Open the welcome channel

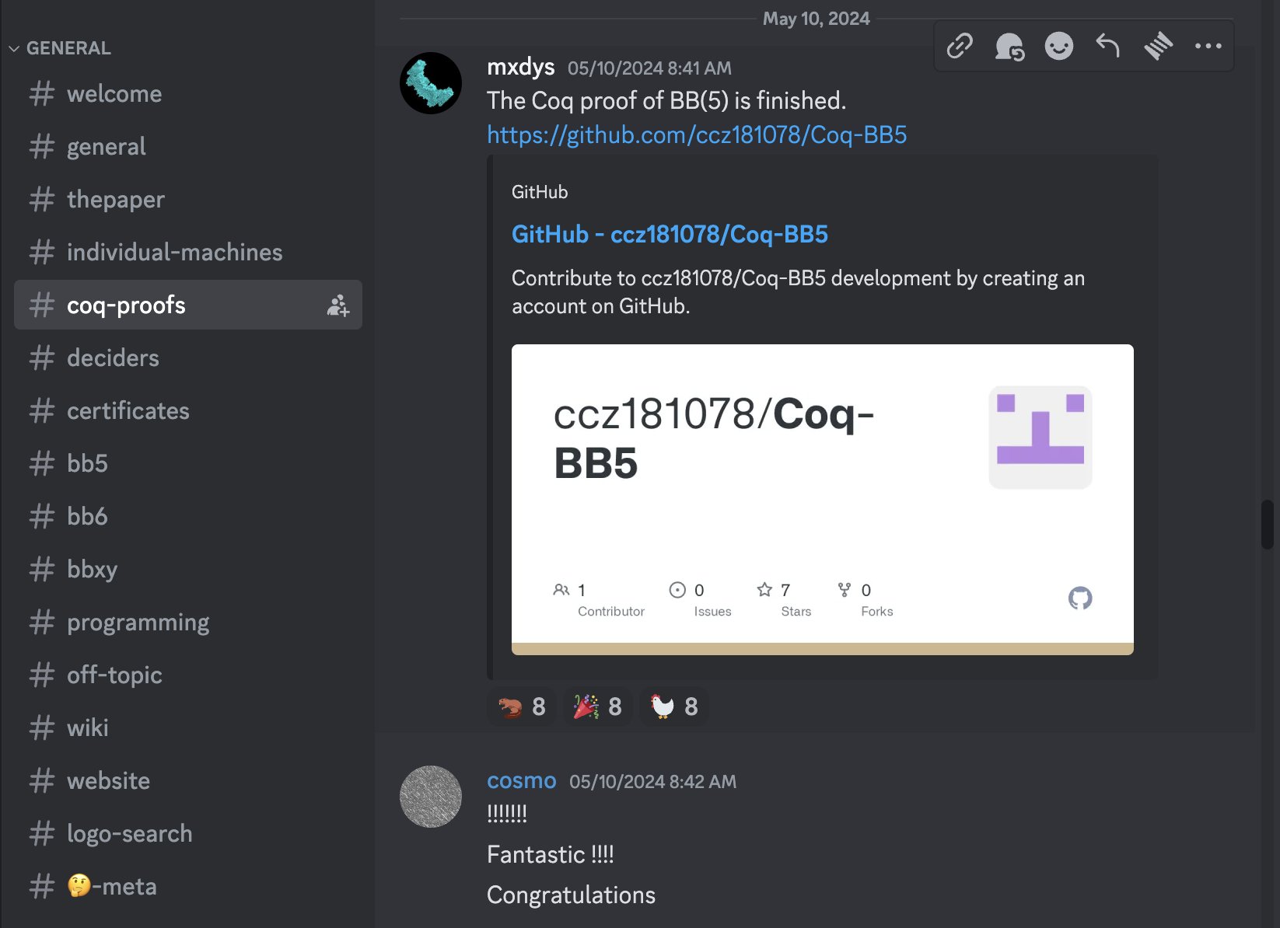188,94
